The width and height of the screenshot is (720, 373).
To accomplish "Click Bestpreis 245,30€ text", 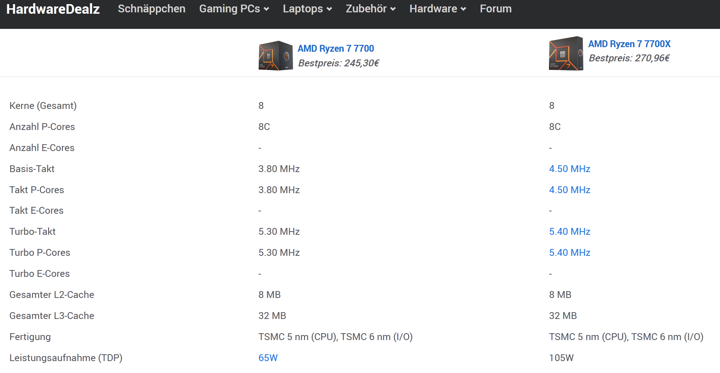I will coord(338,63).
